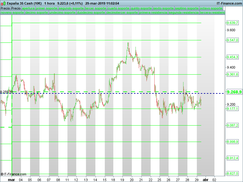Select the quinto soporte indicator label
The width and height of the screenshot is (243, 182).
pyautogui.click(x=141, y=8)
